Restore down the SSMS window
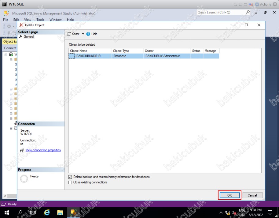 coord(265,12)
